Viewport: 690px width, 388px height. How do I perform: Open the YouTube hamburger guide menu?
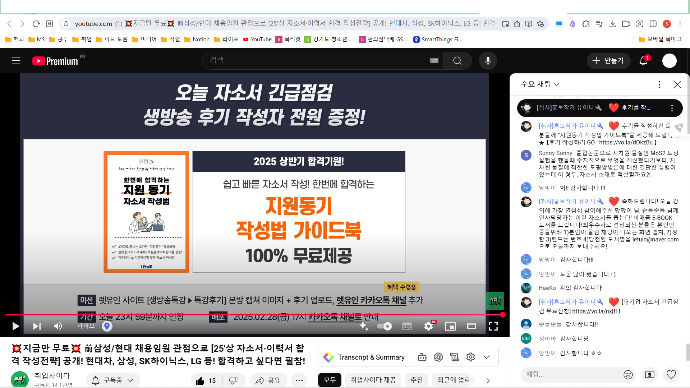(x=16, y=61)
